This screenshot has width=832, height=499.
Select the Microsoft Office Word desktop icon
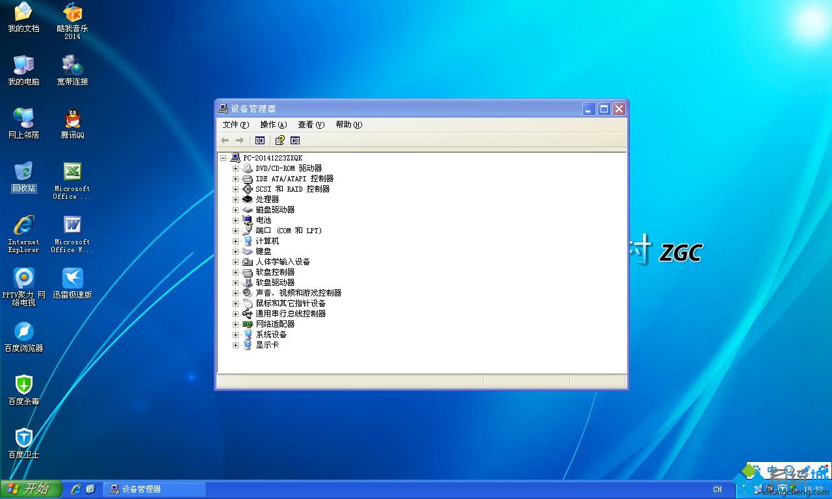tap(72, 234)
